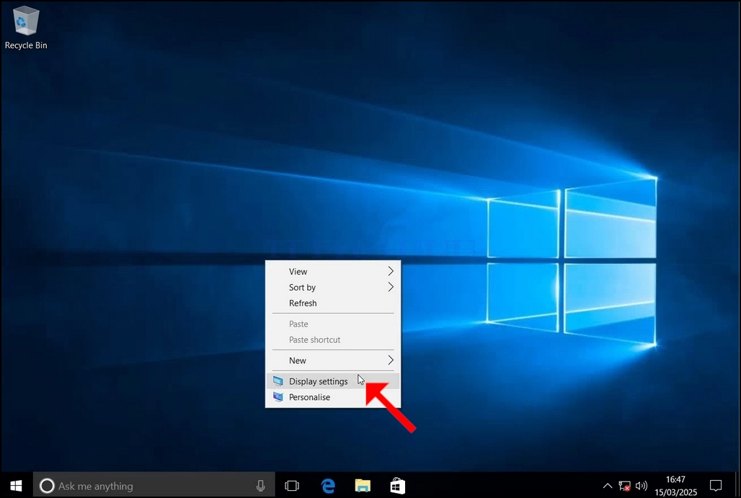
Task: Launch Microsoft Edge from taskbar
Action: point(328,486)
